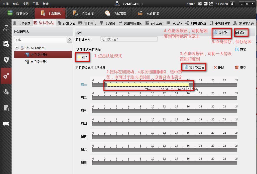The width and height of the screenshot is (257, 174).
Task: Switch to the 多重认证 tab
Action: tap(66, 23)
